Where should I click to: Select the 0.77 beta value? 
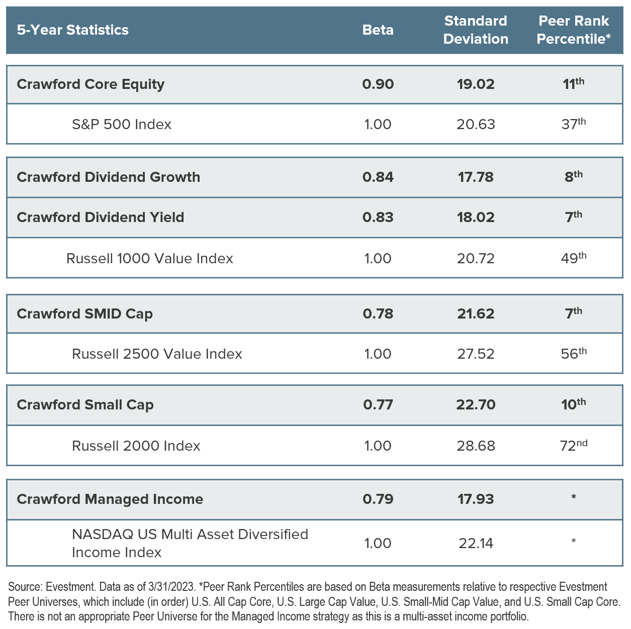[378, 404]
